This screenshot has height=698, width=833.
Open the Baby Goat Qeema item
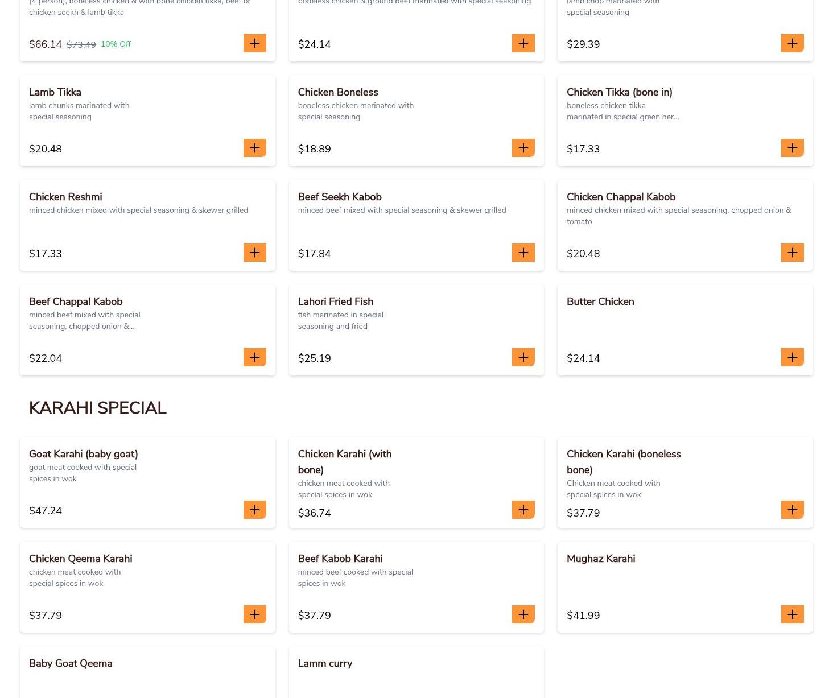[x=71, y=663]
